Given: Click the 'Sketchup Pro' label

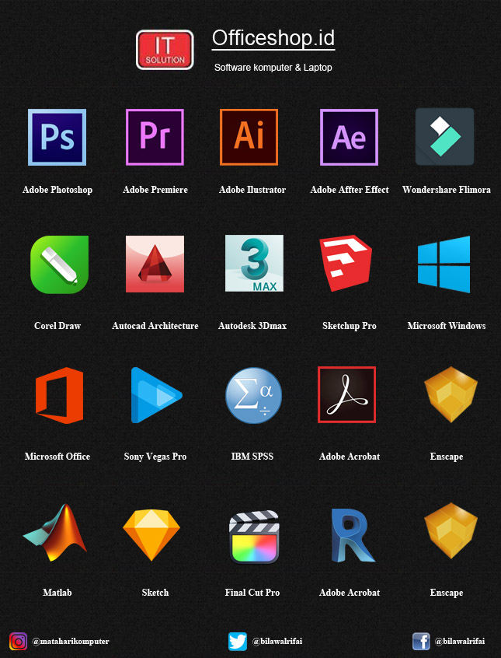Looking at the screenshot, I should tap(350, 326).
